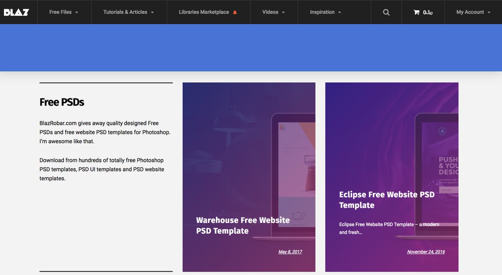This screenshot has width=502, height=275.
Task: Click the Eclipse template excerpt text
Action: pos(389,228)
